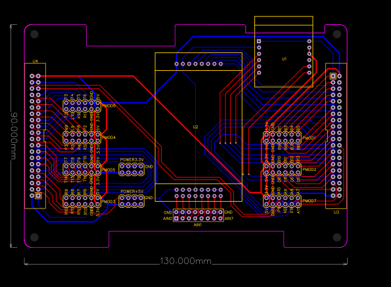Click the PMOD2 header label
The image size is (391, 287).
(310, 169)
